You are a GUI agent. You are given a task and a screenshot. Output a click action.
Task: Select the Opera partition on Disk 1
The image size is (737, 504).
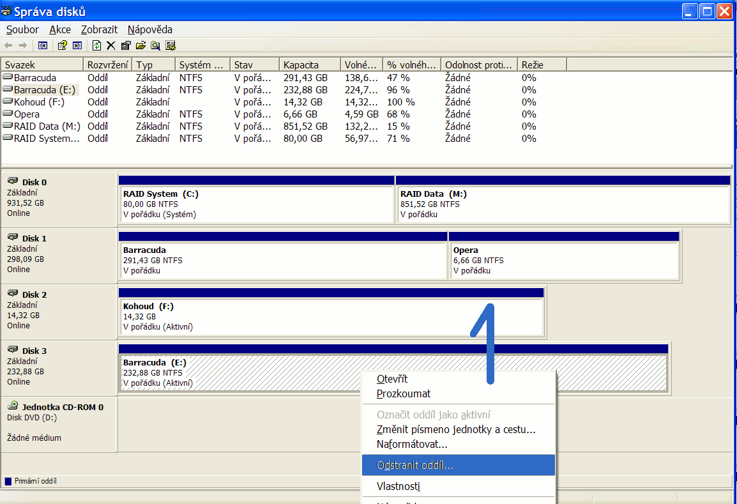coord(563,260)
